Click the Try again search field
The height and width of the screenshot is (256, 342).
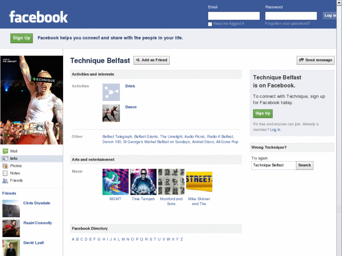click(273, 165)
